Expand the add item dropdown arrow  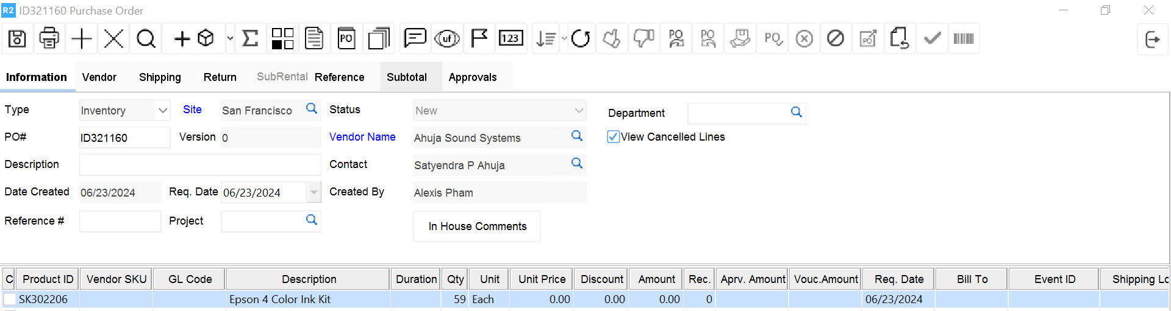230,39
